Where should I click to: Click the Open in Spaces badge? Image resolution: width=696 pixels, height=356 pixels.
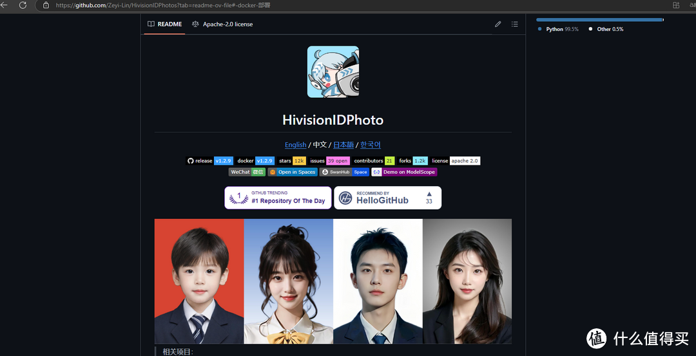[293, 172]
